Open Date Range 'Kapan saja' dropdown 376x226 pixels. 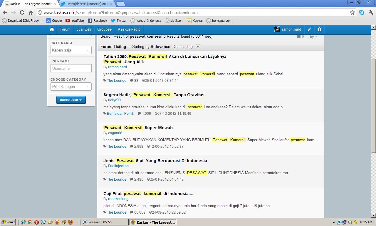(x=71, y=50)
